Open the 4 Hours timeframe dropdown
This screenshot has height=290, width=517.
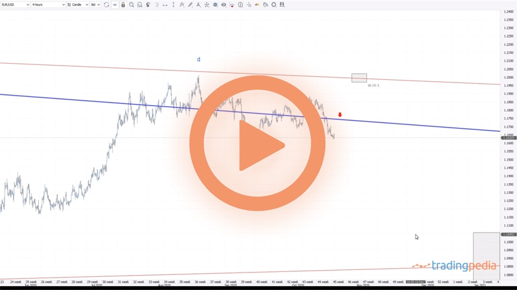point(48,4)
